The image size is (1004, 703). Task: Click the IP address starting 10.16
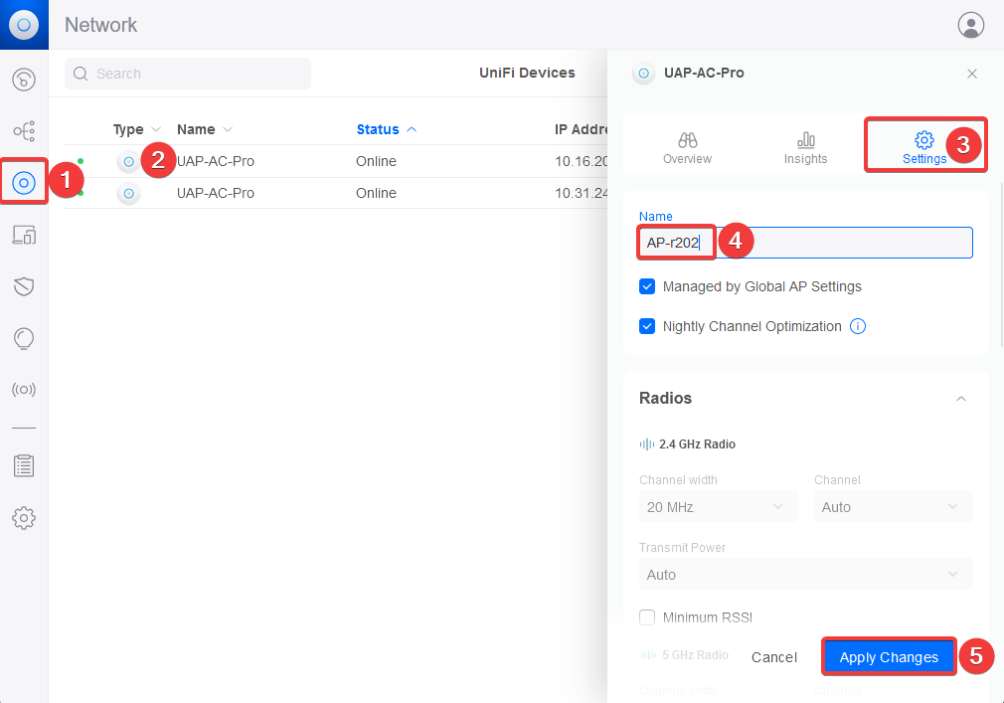(581, 161)
